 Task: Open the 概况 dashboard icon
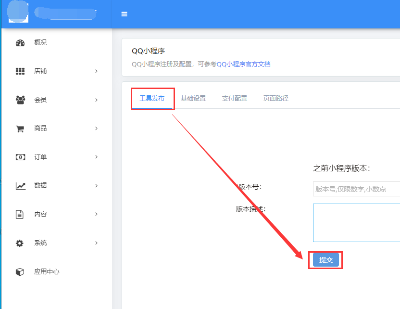(x=20, y=43)
